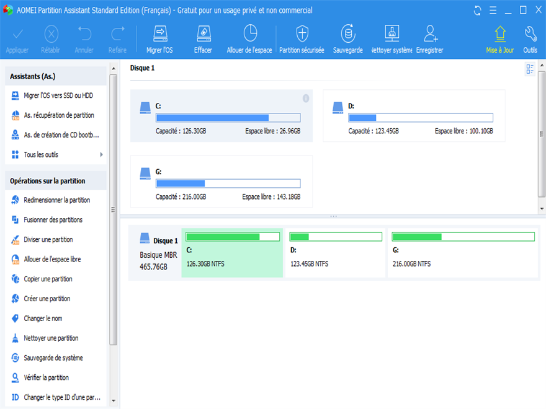546x409 pixels.
Task: Select Copier une partition operation
Action: (56, 279)
